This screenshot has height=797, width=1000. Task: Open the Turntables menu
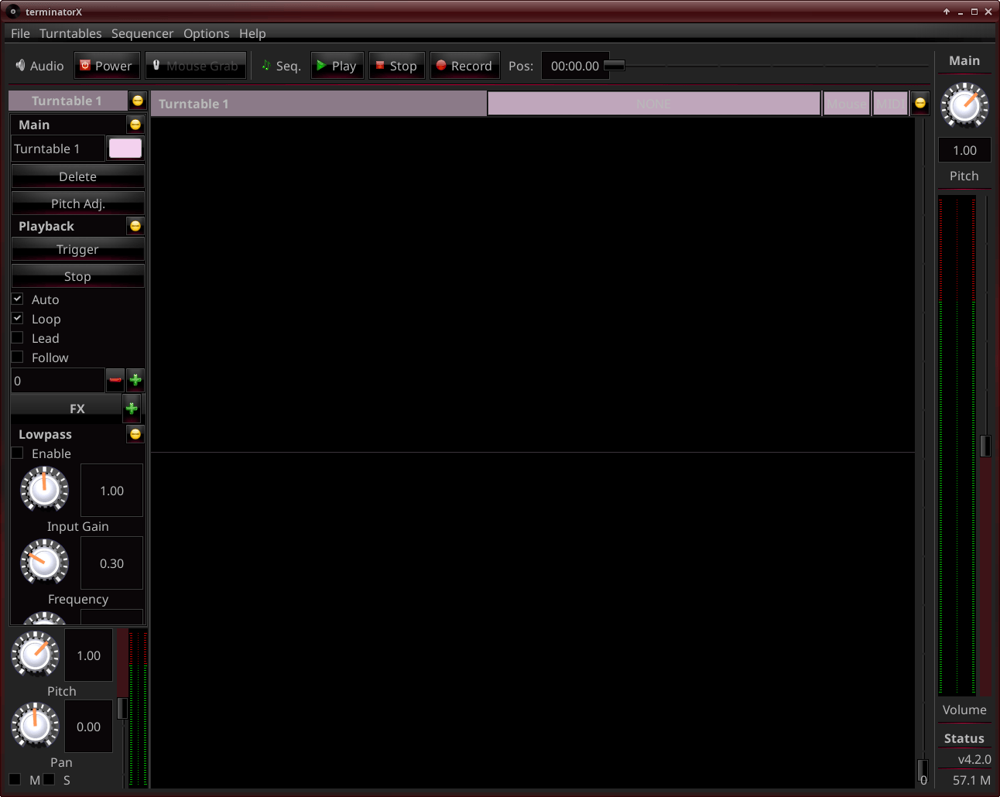(x=70, y=33)
